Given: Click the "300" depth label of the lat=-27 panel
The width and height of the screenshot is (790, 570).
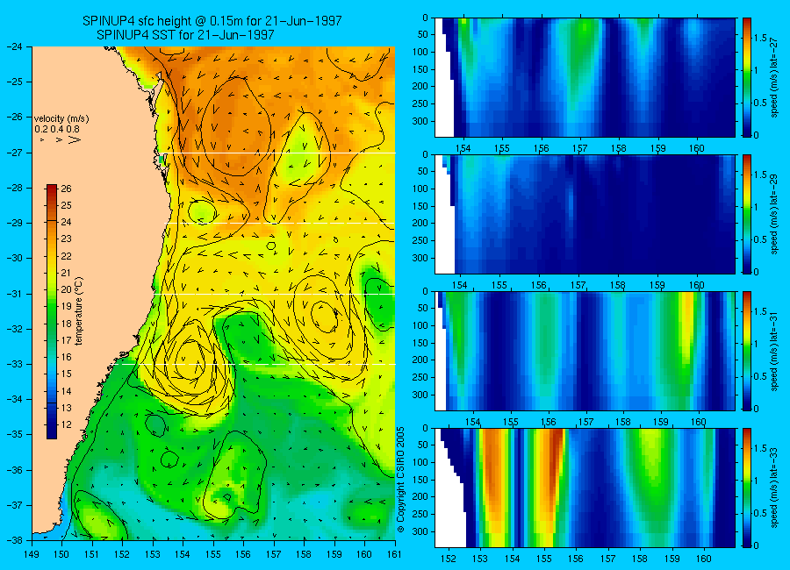Looking at the screenshot, I should (420, 121).
